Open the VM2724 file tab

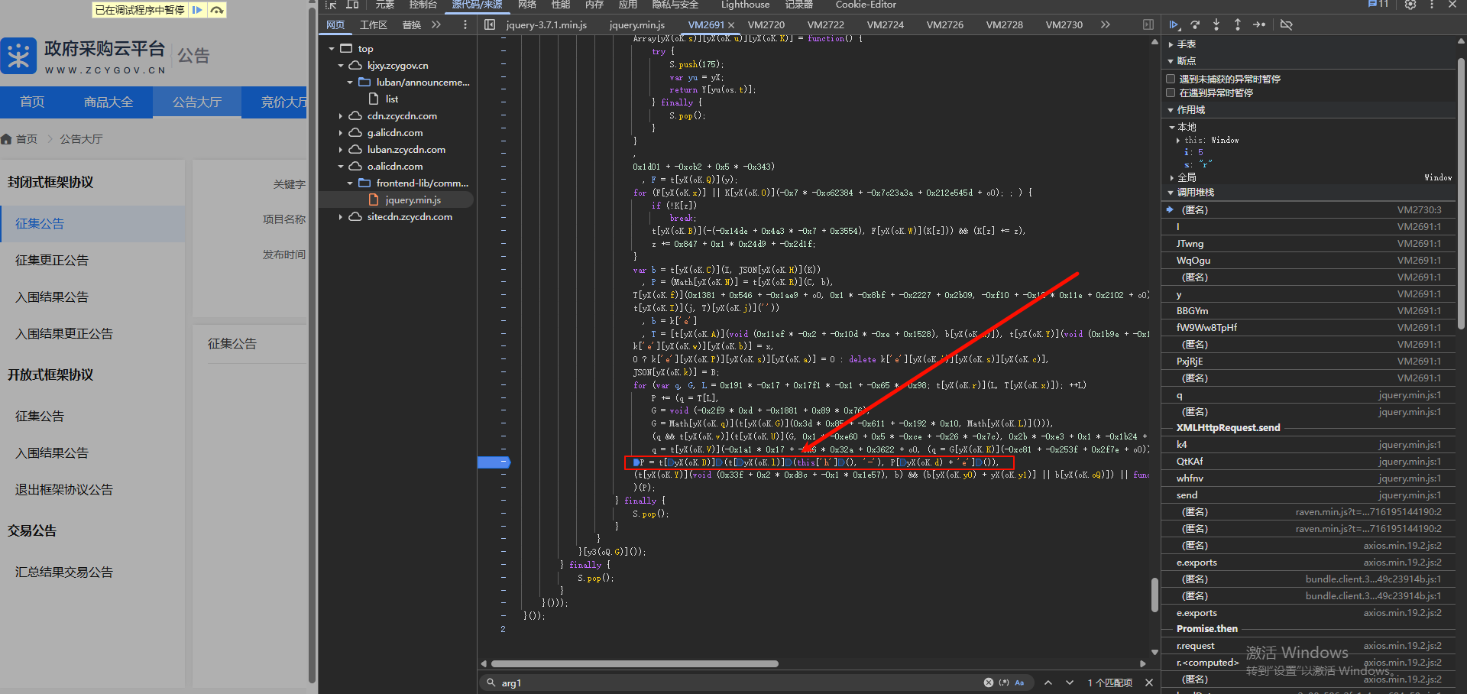click(886, 25)
